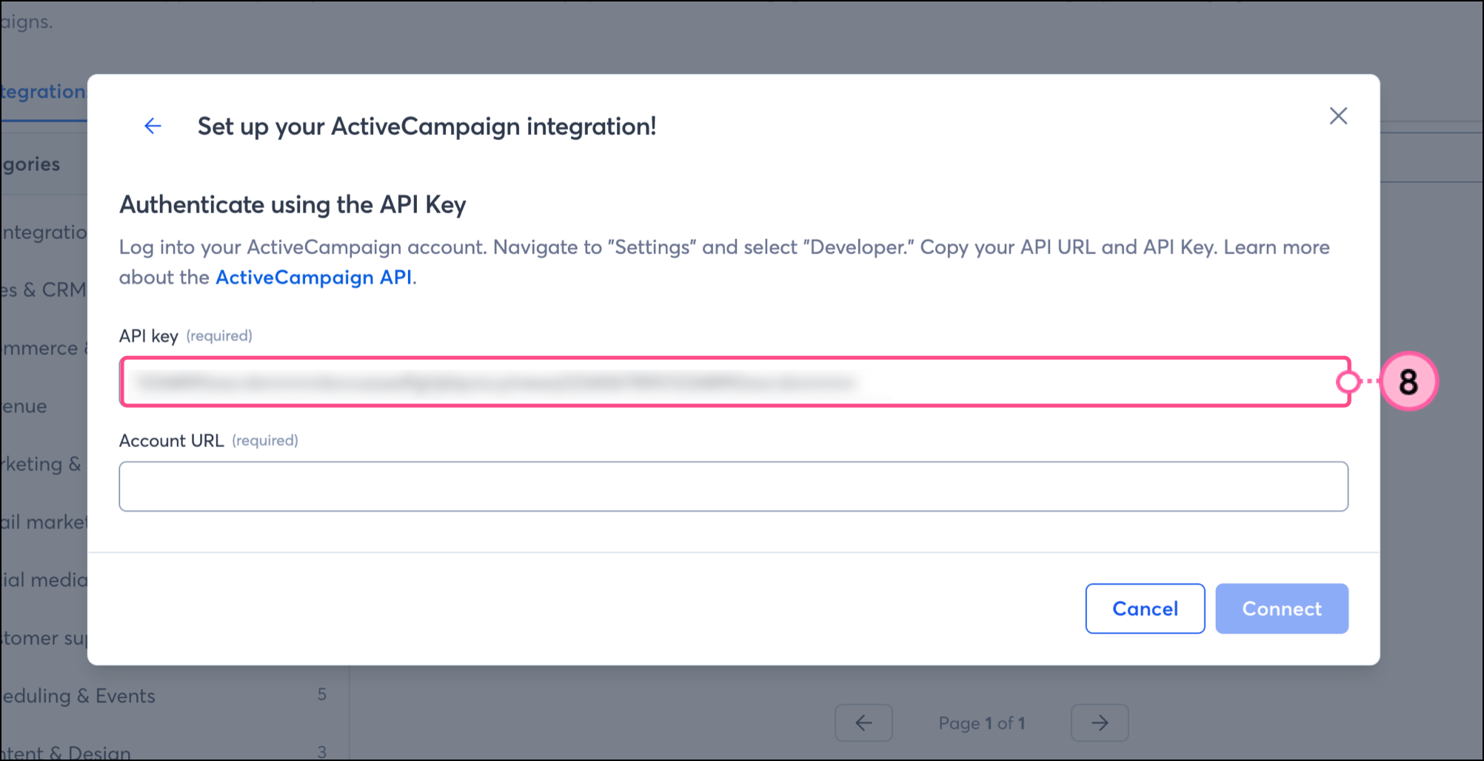This screenshot has width=1484, height=761.
Task: Go to next page arrow in background
Action: point(1100,723)
